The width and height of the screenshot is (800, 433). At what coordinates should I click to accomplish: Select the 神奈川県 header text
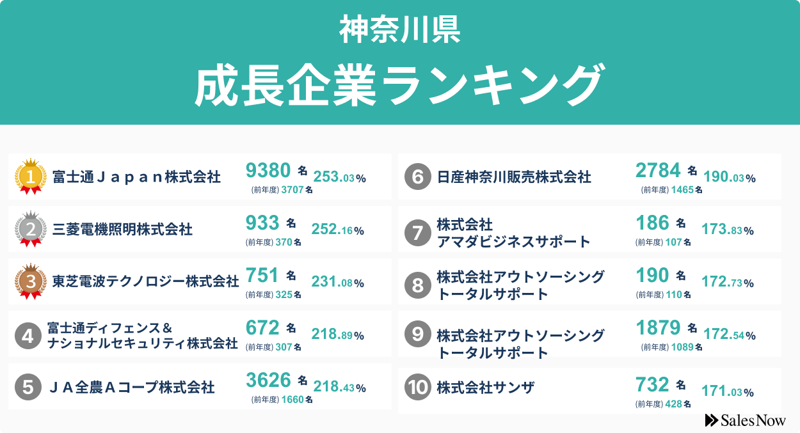coord(400,29)
